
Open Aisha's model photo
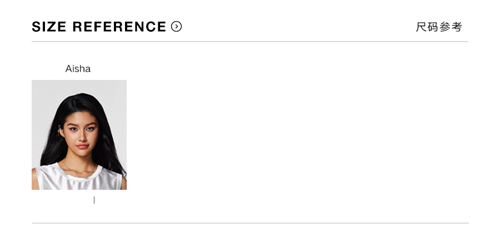(79, 135)
